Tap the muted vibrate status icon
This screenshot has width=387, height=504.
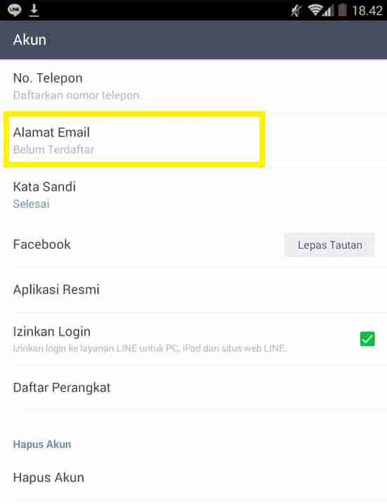(x=296, y=11)
